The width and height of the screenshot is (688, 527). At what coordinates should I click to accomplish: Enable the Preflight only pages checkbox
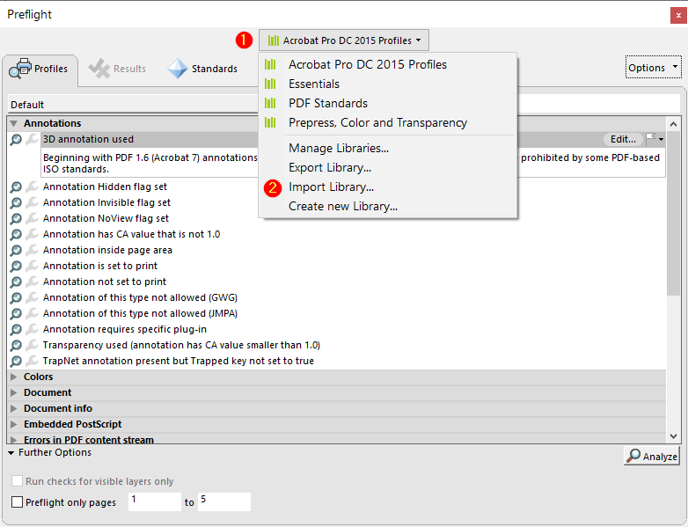18,502
